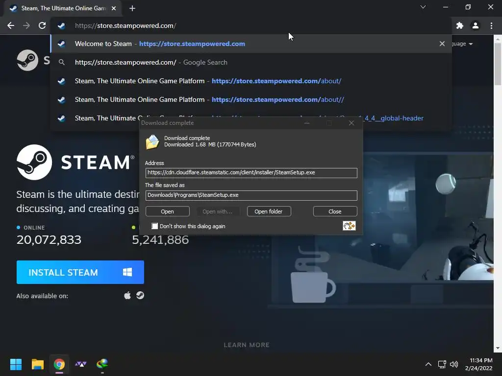Image resolution: width=502 pixels, height=376 pixels.
Task: Click the Open folder button
Action: (269, 211)
